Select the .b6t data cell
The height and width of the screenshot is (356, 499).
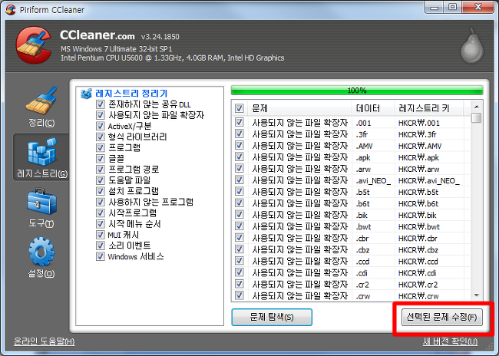pos(362,203)
